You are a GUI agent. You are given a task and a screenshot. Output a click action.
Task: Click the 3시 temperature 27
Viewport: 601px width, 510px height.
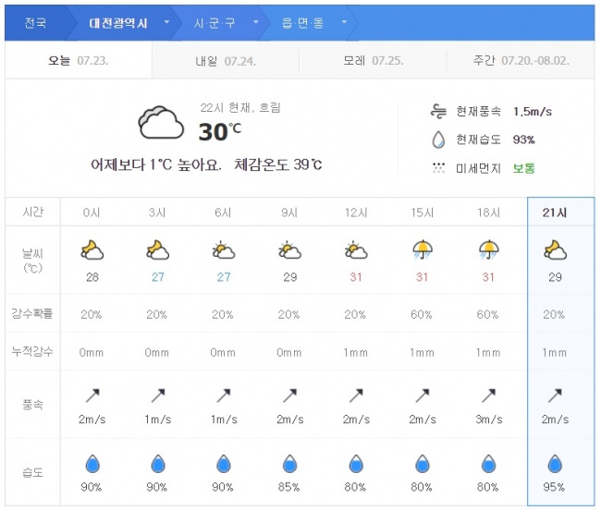(157, 277)
